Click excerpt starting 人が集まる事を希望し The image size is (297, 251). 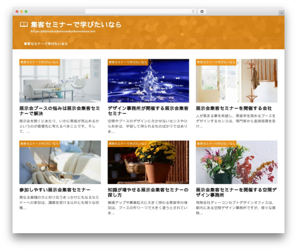pyautogui.click(x=236, y=121)
